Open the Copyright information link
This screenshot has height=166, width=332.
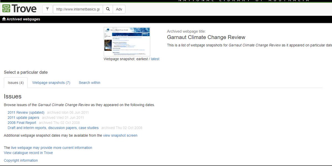(21, 160)
